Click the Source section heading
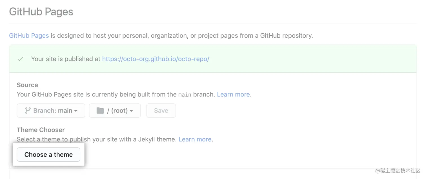 point(27,85)
